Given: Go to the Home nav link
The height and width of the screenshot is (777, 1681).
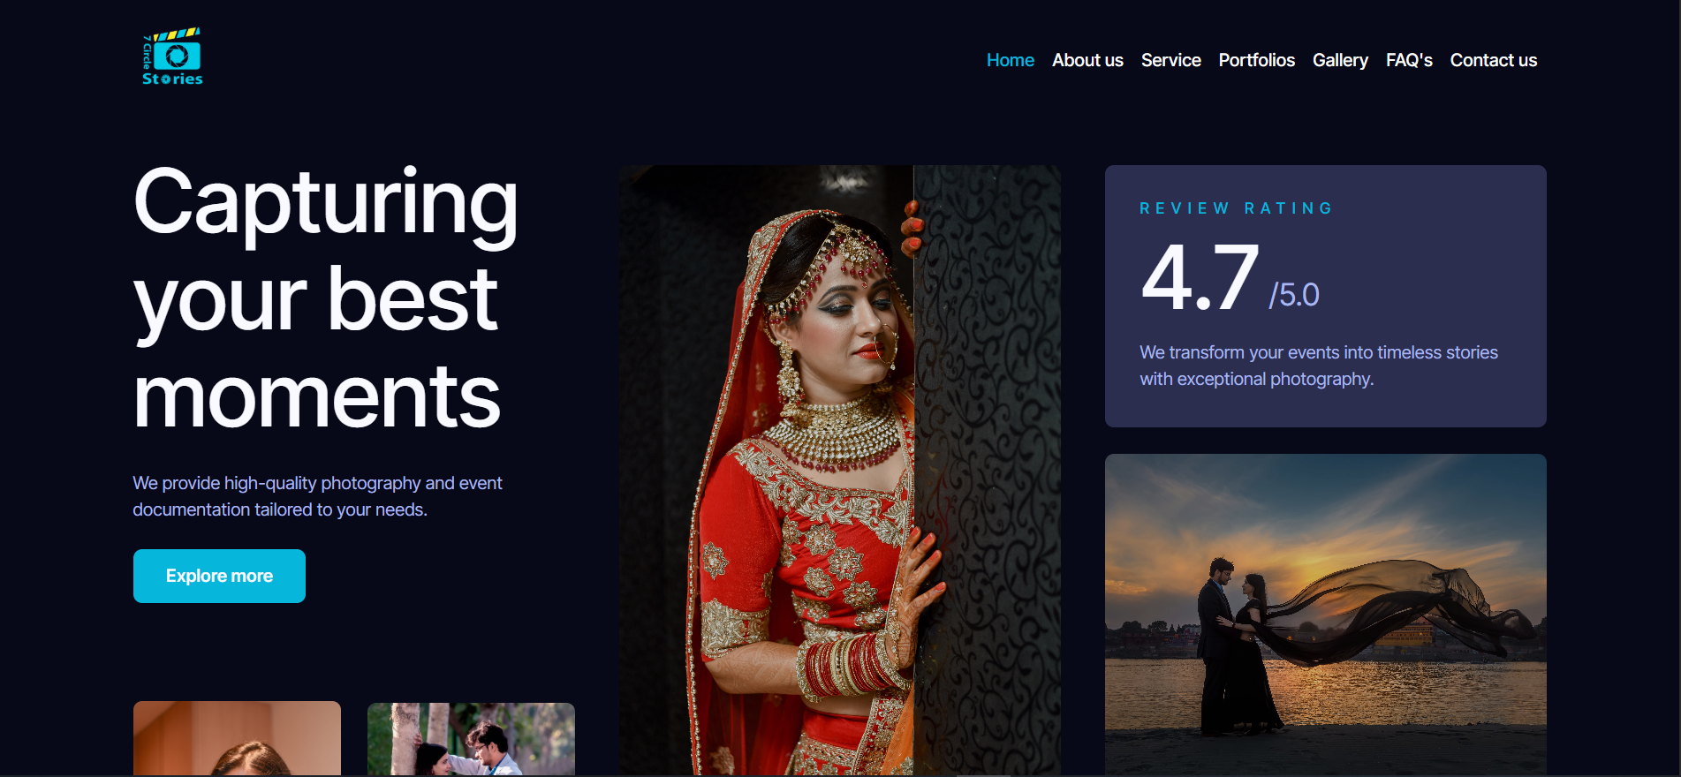Looking at the screenshot, I should [x=1010, y=60].
